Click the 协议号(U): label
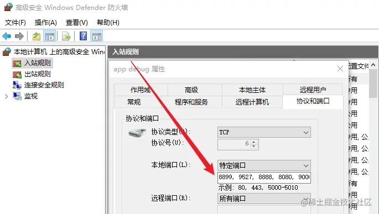Viewport: 379px width, 214px height. [x=168, y=143]
